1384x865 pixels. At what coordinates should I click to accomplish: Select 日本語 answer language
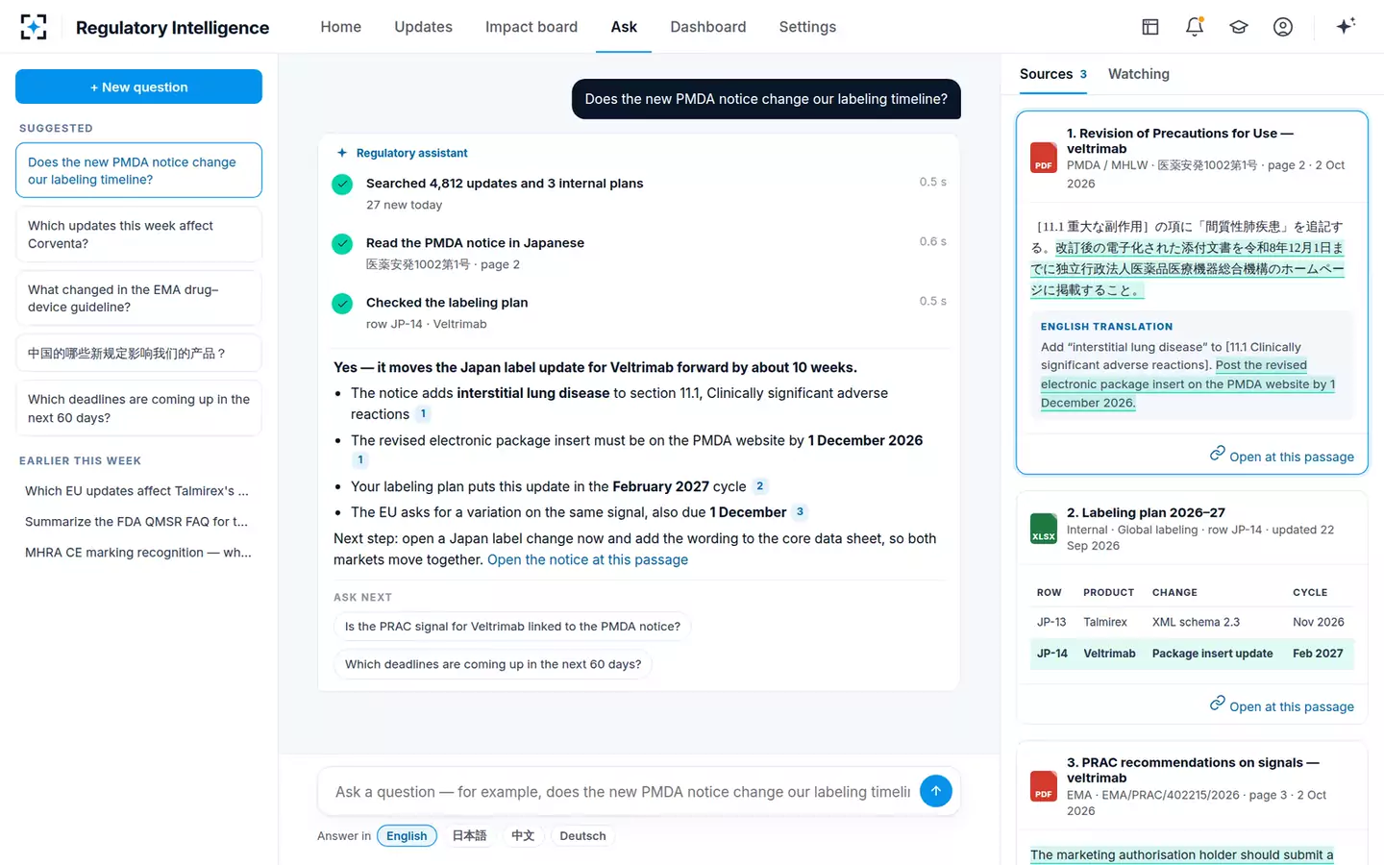click(469, 836)
